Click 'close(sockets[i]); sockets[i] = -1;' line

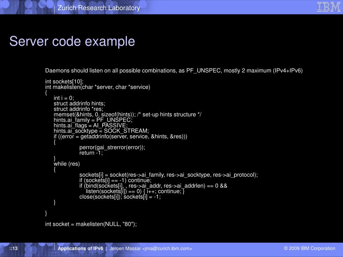(x=120, y=197)
